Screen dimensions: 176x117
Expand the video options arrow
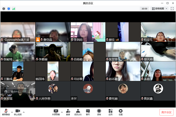24,112
